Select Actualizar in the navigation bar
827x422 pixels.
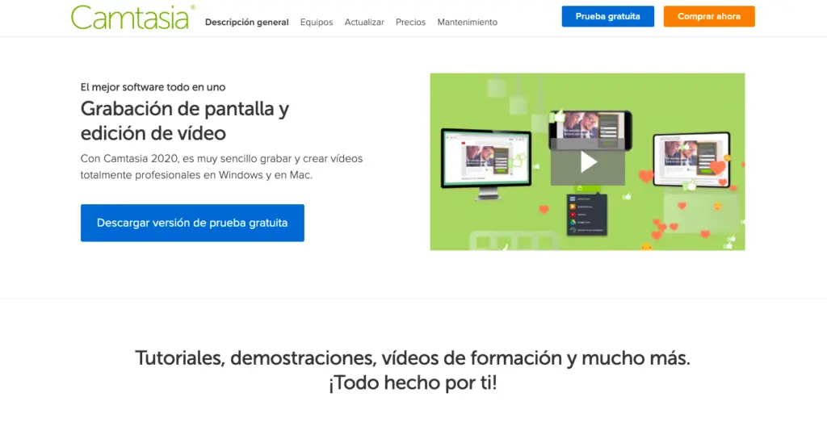[364, 22]
